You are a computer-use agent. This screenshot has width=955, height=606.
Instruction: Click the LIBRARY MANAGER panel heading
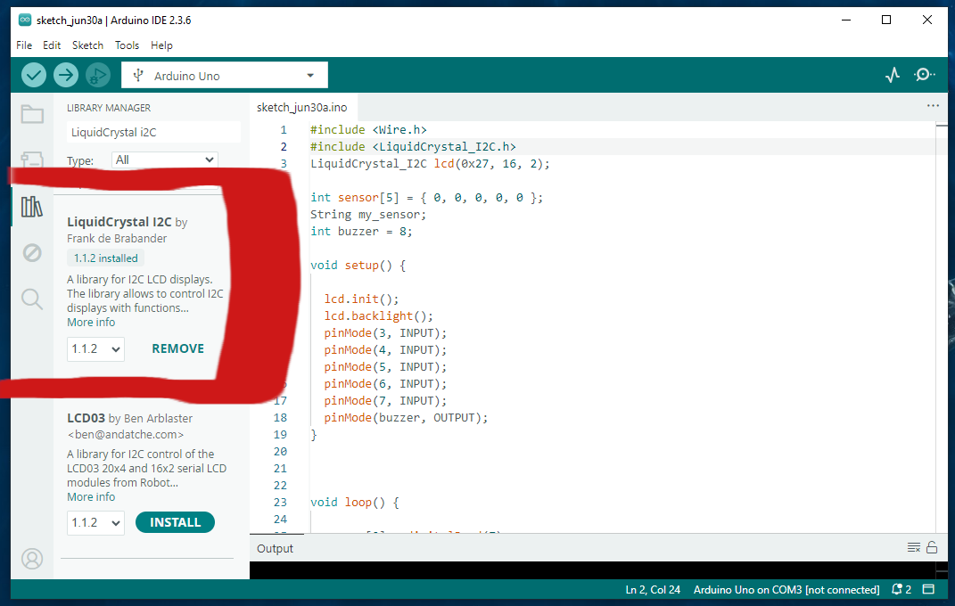pos(109,108)
